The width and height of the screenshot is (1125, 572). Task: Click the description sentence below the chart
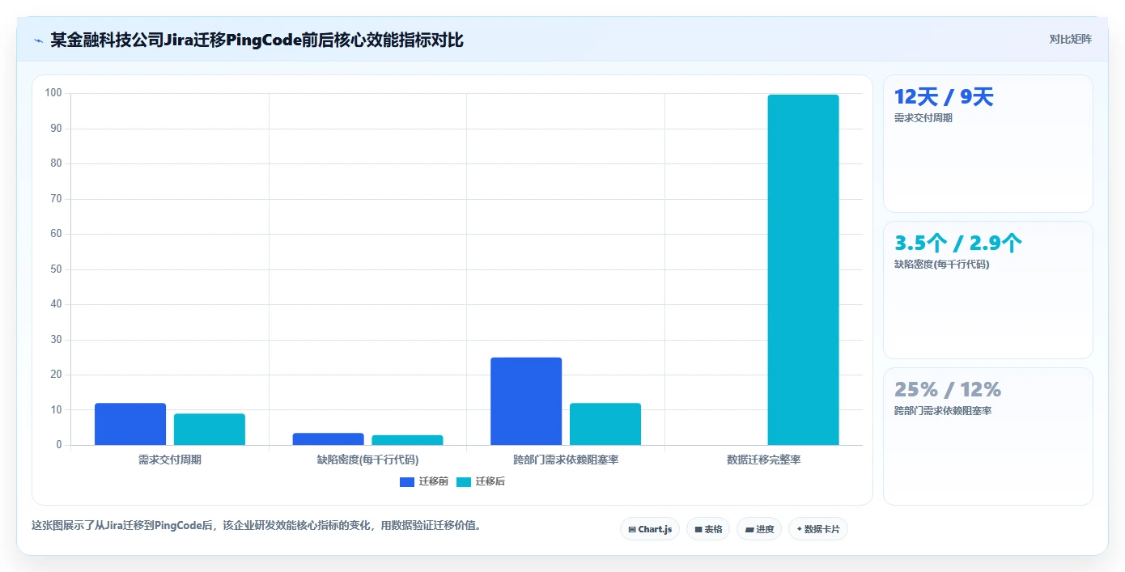coord(257,525)
